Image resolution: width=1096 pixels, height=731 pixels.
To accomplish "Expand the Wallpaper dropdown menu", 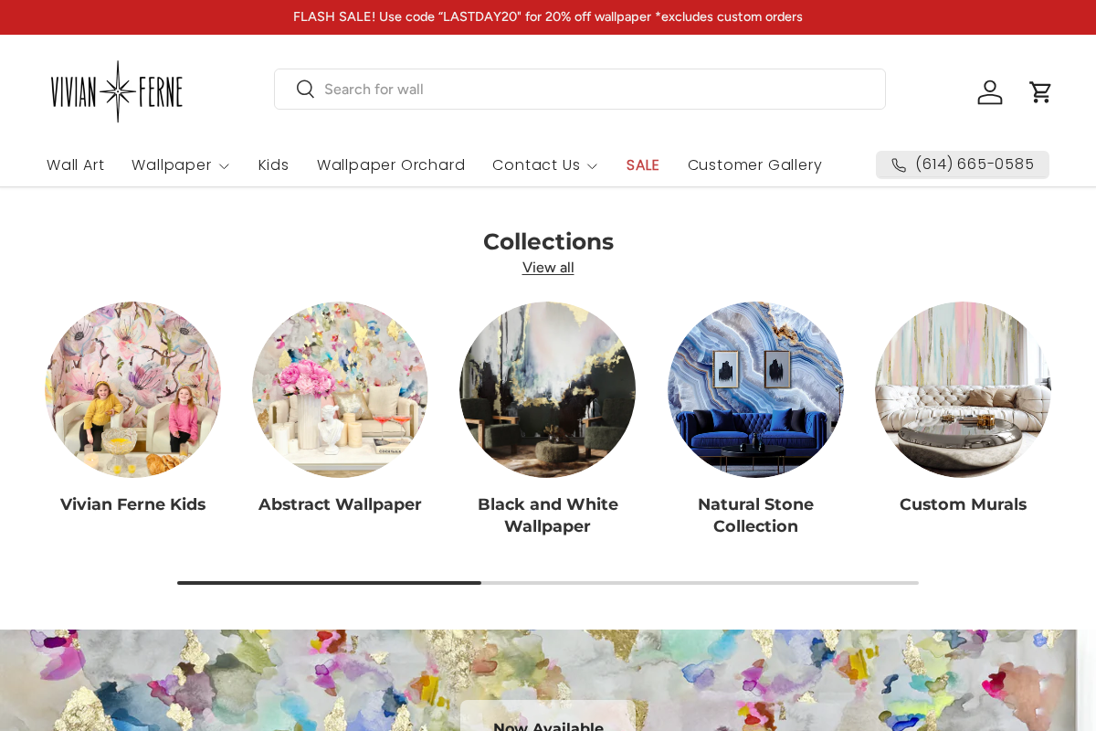I will coord(172,165).
